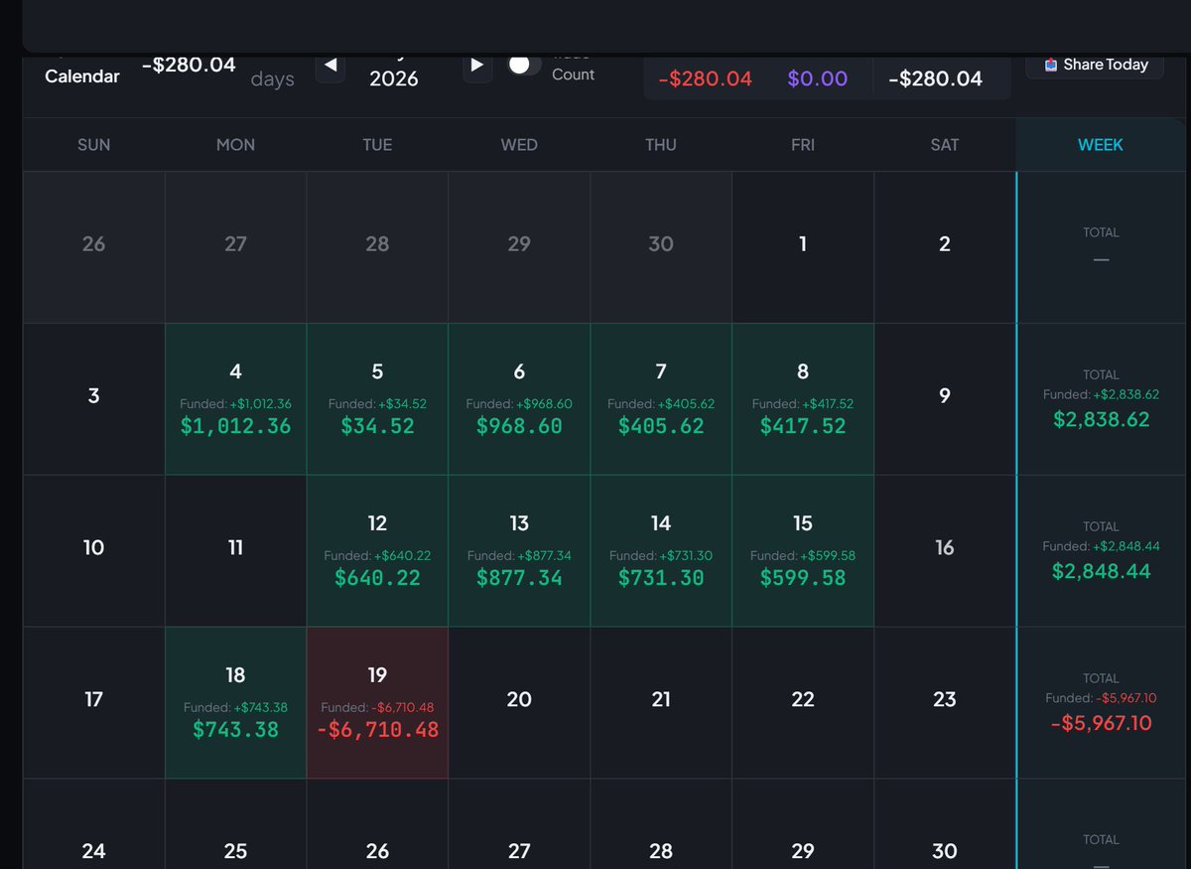Image resolution: width=1191 pixels, height=869 pixels.
Task: Select the greyed-out day 26 in first row
Action: point(93,247)
